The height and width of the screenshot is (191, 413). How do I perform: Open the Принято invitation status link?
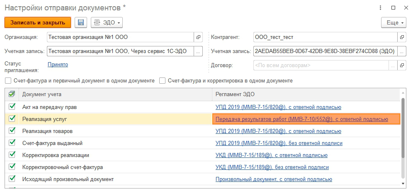pyautogui.click(x=58, y=65)
